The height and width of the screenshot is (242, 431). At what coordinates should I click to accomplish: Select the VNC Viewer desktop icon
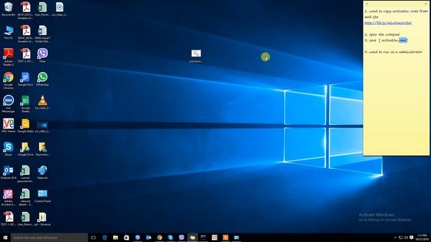pyautogui.click(x=8, y=126)
